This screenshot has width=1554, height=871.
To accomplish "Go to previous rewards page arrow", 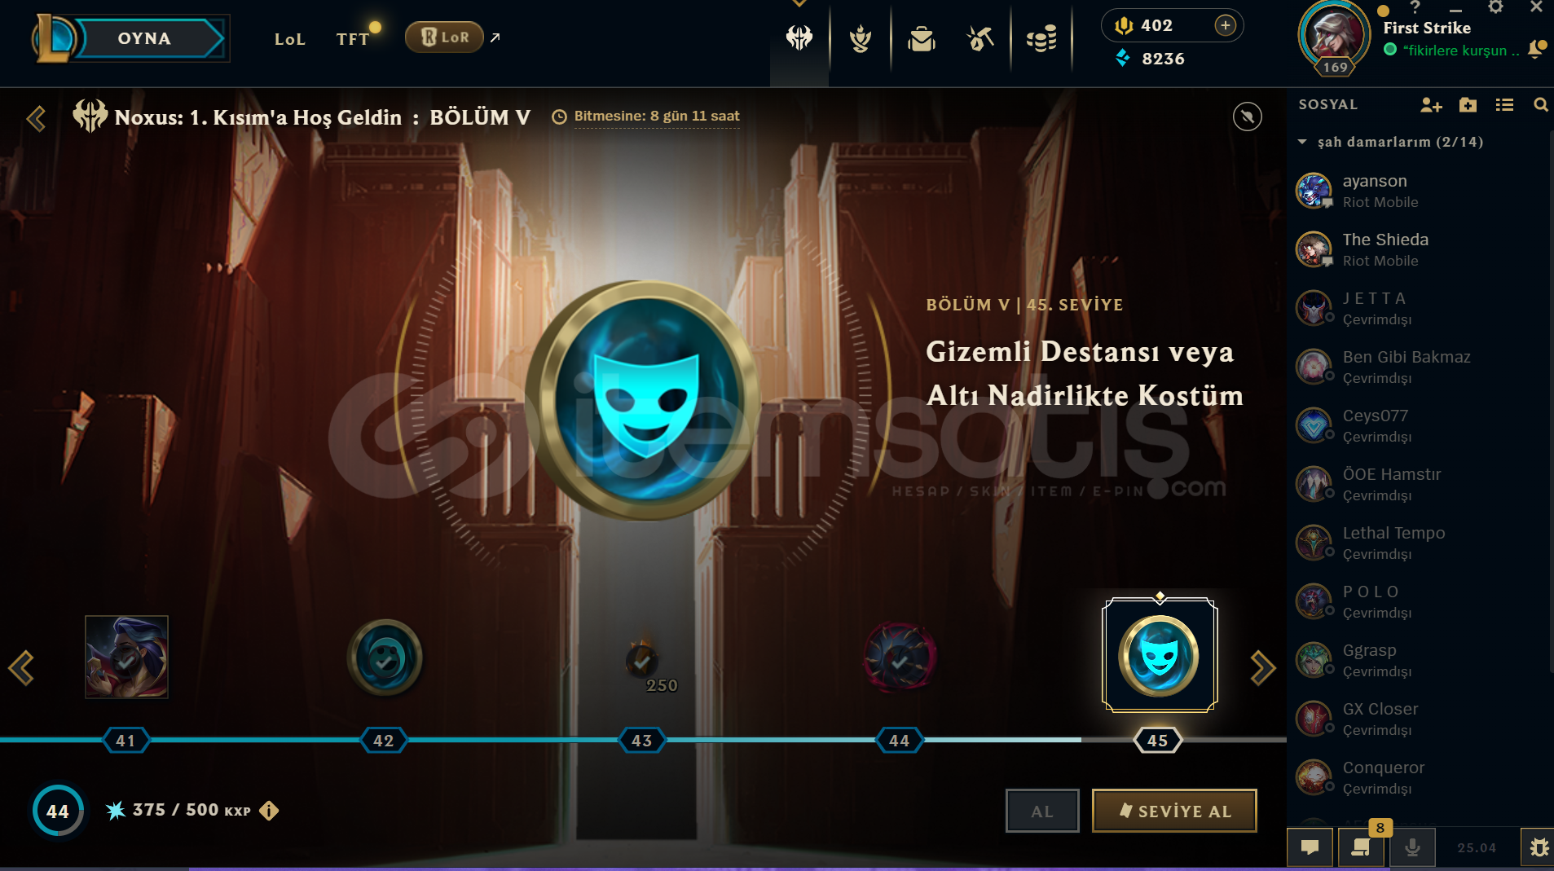I will tap(21, 668).
